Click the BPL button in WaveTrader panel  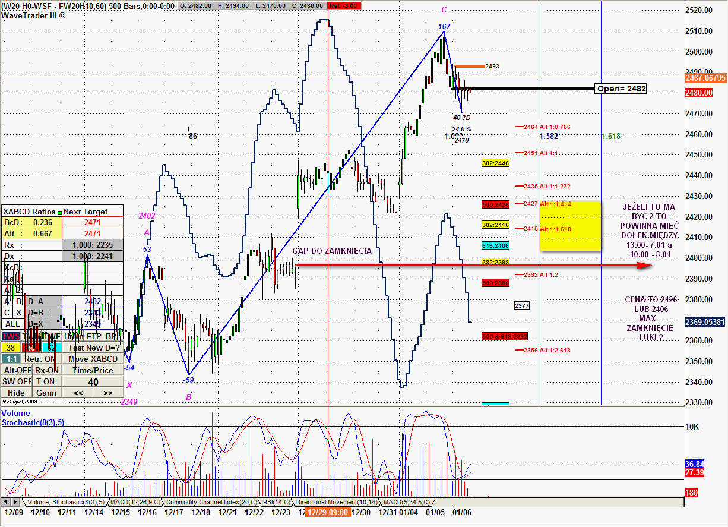112,336
